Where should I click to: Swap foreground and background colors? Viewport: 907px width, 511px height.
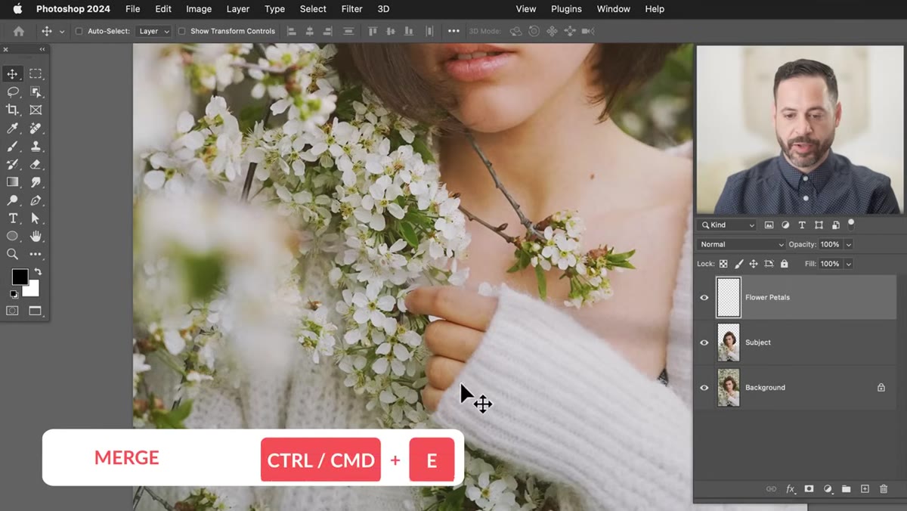(37, 271)
